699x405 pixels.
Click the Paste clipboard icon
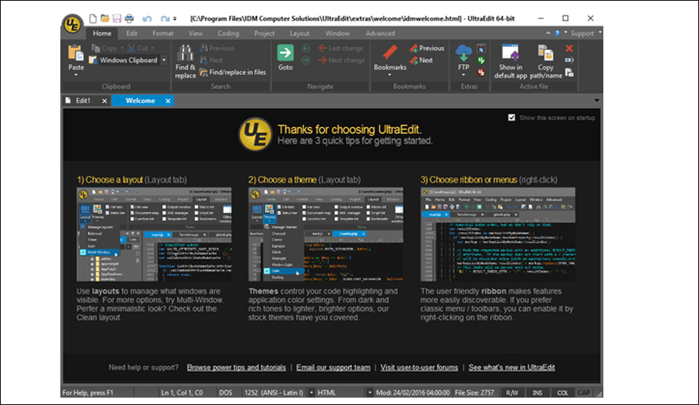coord(76,53)
